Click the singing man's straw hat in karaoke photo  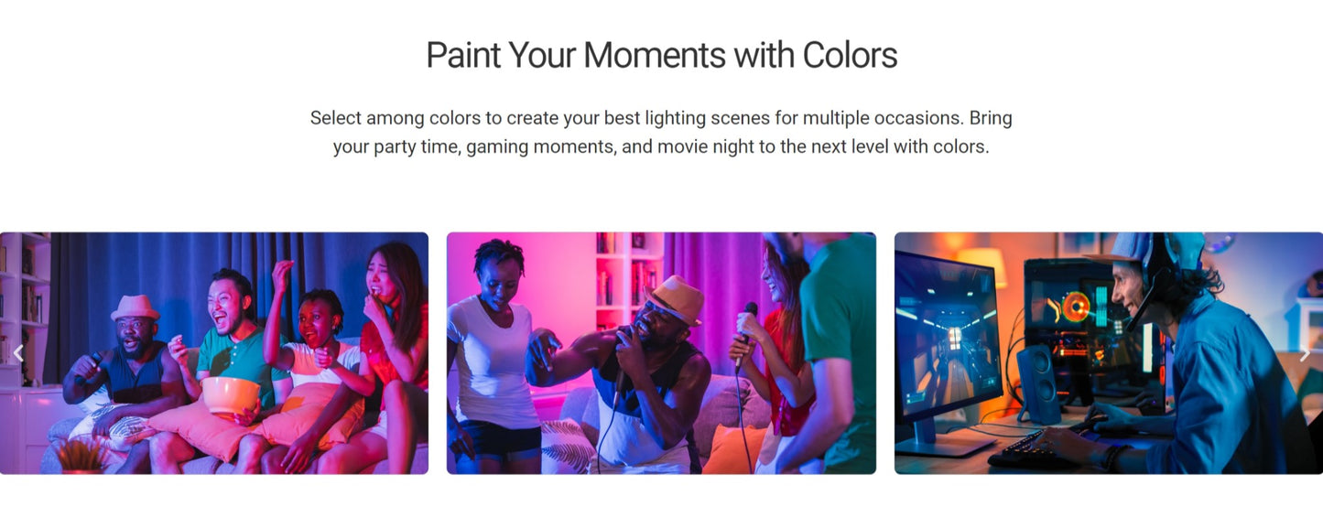tap(674, 298)
